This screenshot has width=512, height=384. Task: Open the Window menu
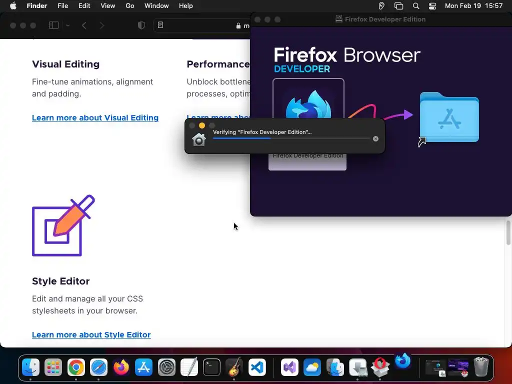point(156,6)
